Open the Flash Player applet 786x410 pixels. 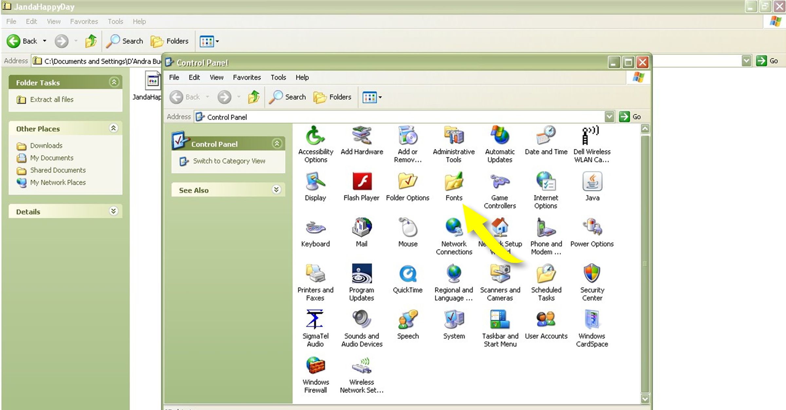[x=362, y=182]
